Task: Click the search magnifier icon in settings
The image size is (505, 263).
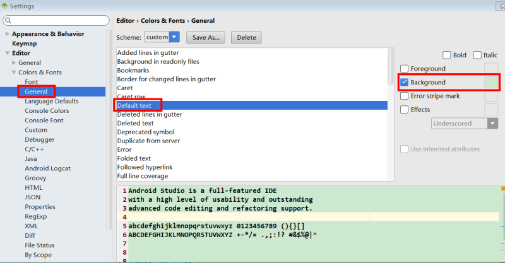Action: tap(8, 21)
